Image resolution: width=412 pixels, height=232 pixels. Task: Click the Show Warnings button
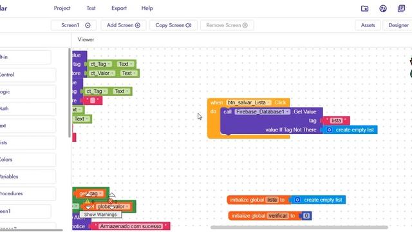point(100,215)
